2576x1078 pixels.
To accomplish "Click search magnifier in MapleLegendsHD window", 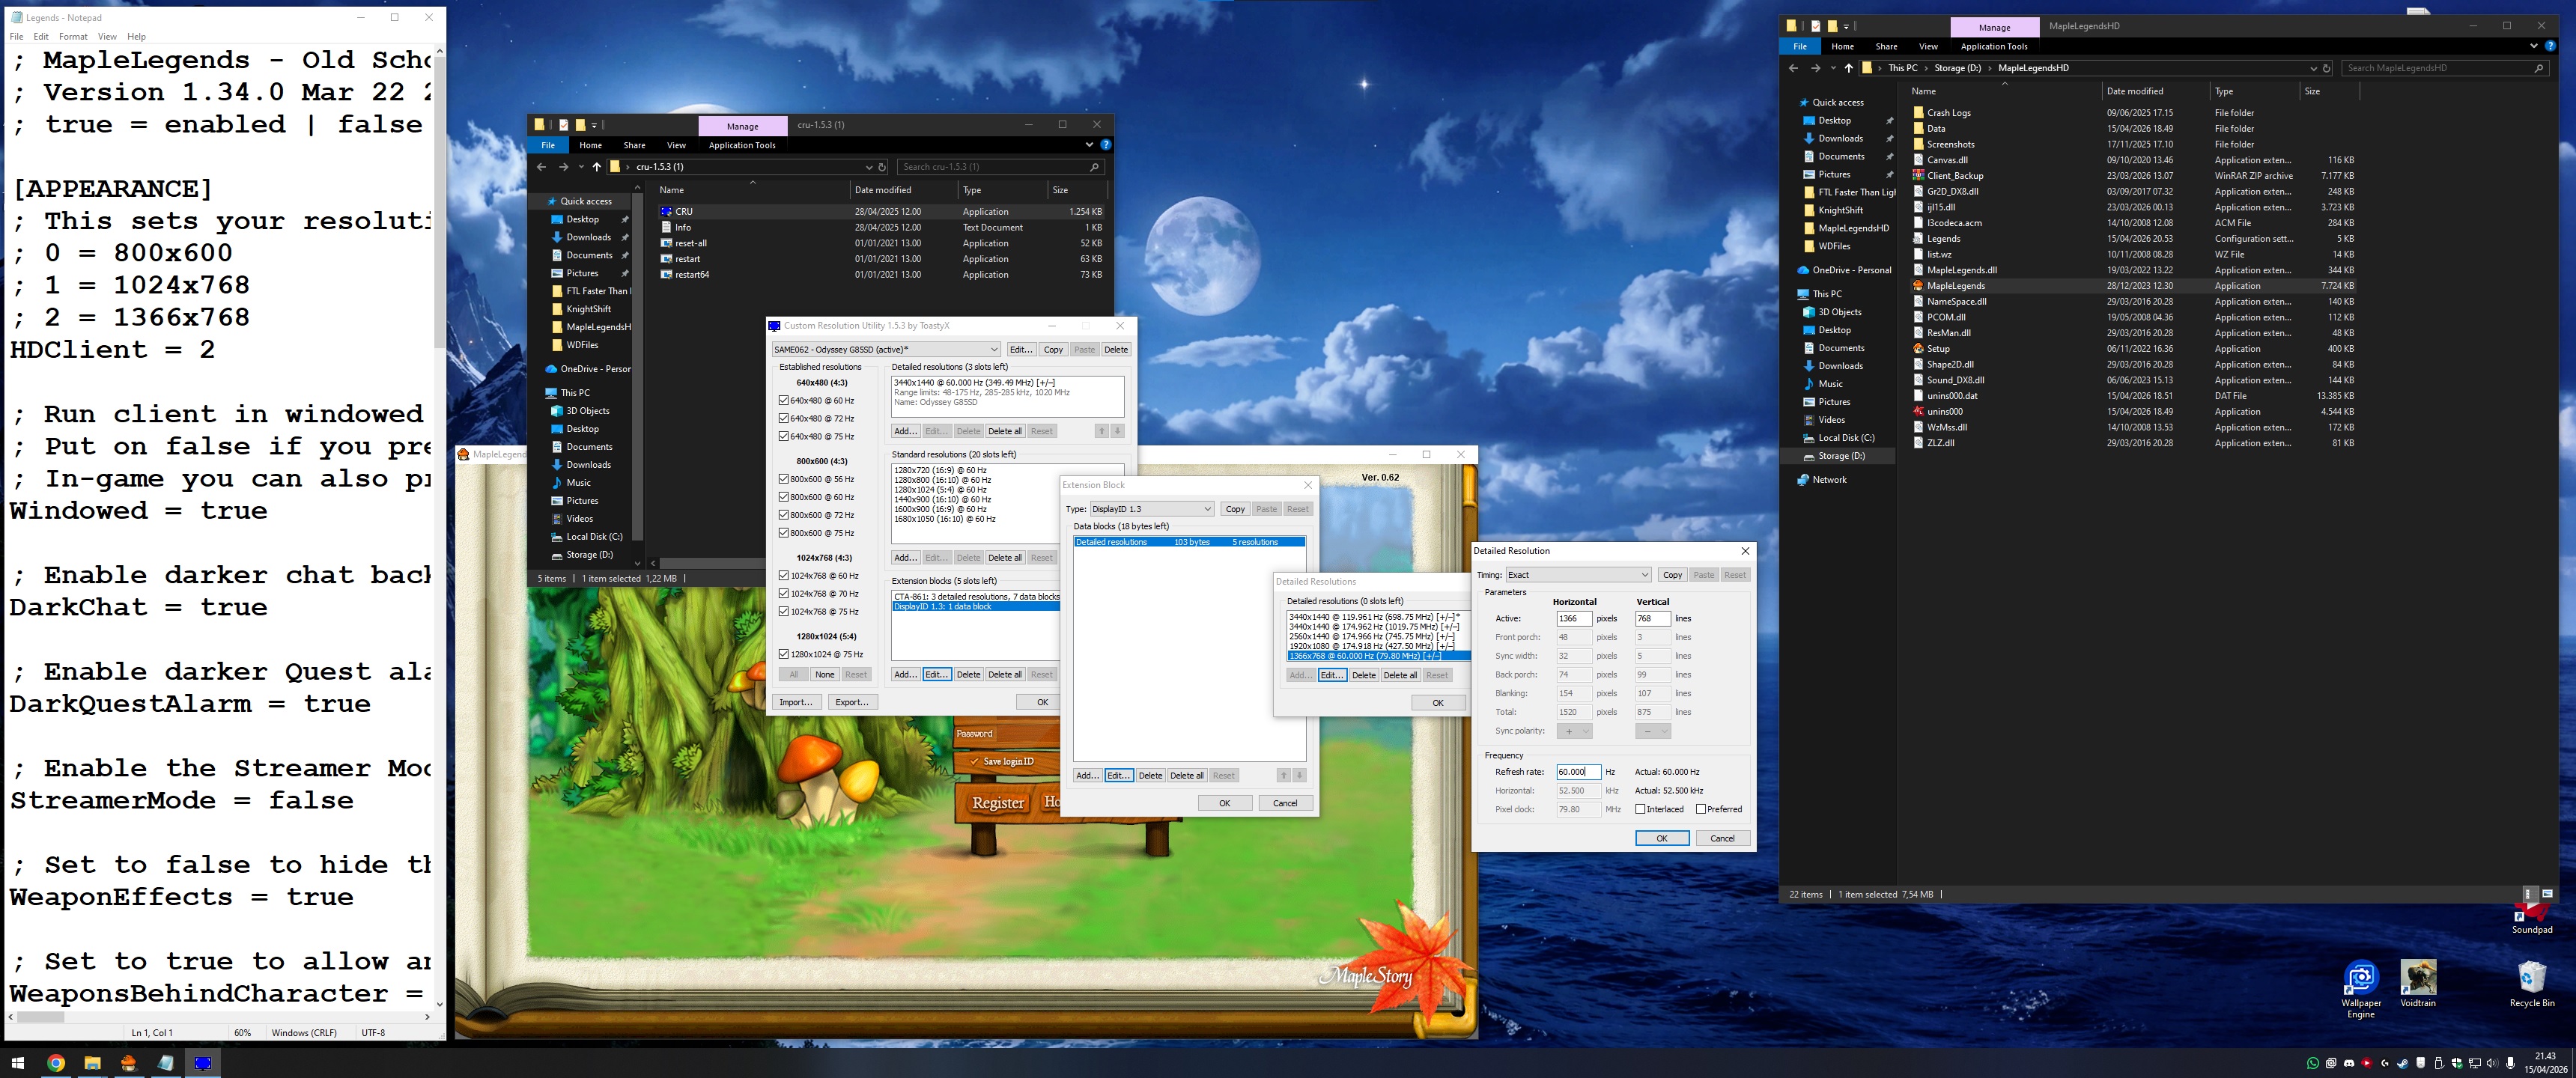I will [x=2538, y=69].
